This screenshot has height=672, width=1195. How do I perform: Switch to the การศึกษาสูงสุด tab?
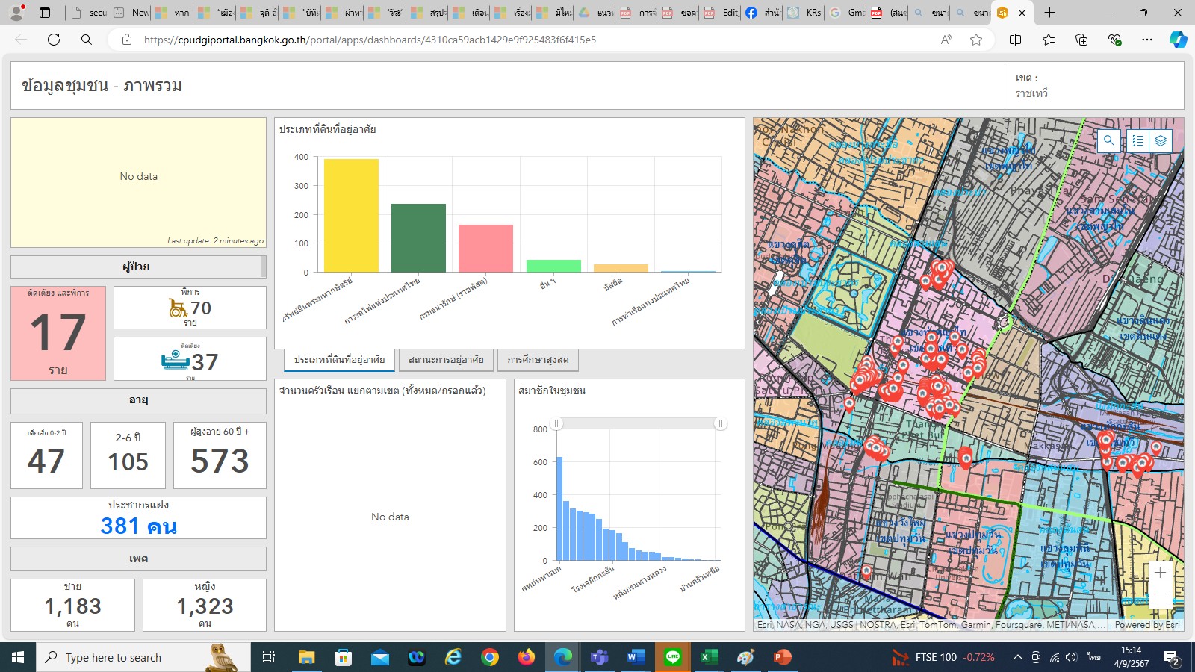tap(538, 360)
